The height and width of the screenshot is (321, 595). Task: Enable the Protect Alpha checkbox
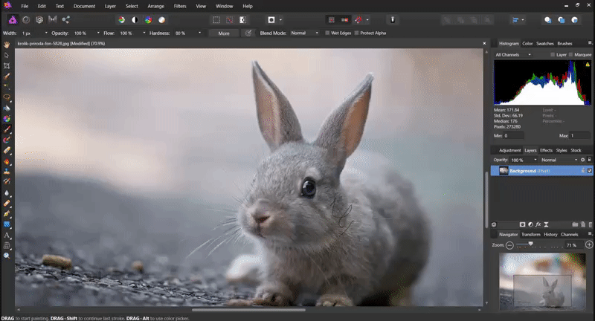(357, 33)
